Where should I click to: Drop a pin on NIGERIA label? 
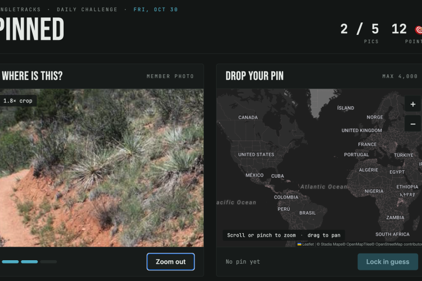pos(374,191)
